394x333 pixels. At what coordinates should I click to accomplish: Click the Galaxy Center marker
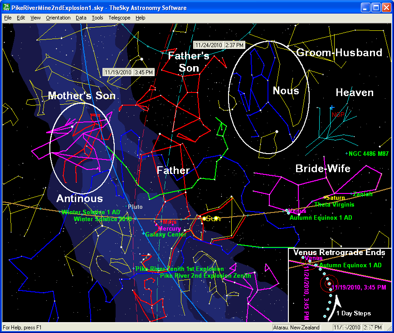tap(144, 234)
